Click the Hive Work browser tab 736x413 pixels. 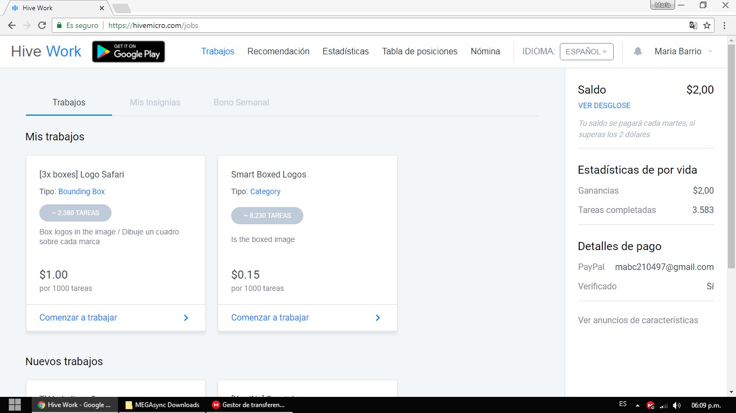coord(57,8)
